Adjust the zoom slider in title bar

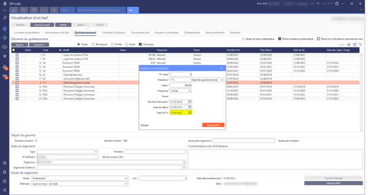(x=318, y=4)
